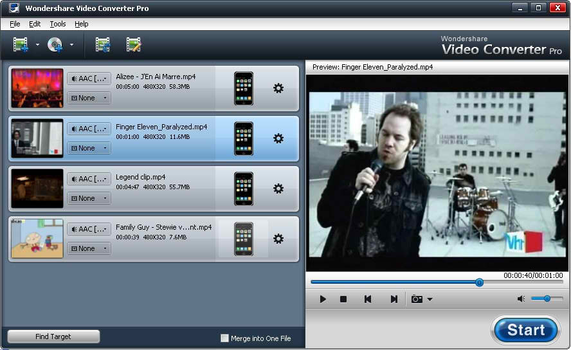Skip to next frame button
The image size is (571, 350).
tap(394, 299)
